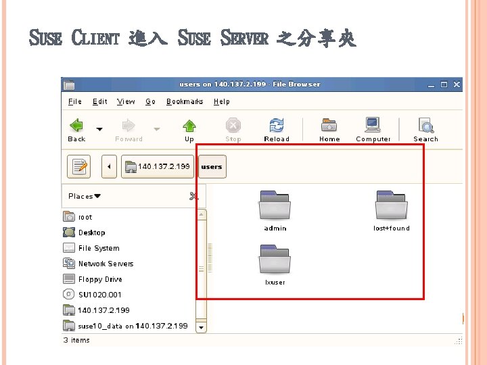Click the window menu icon in title bar
Viewport: 487px width, 365px height.
click(x=69, y=84)
